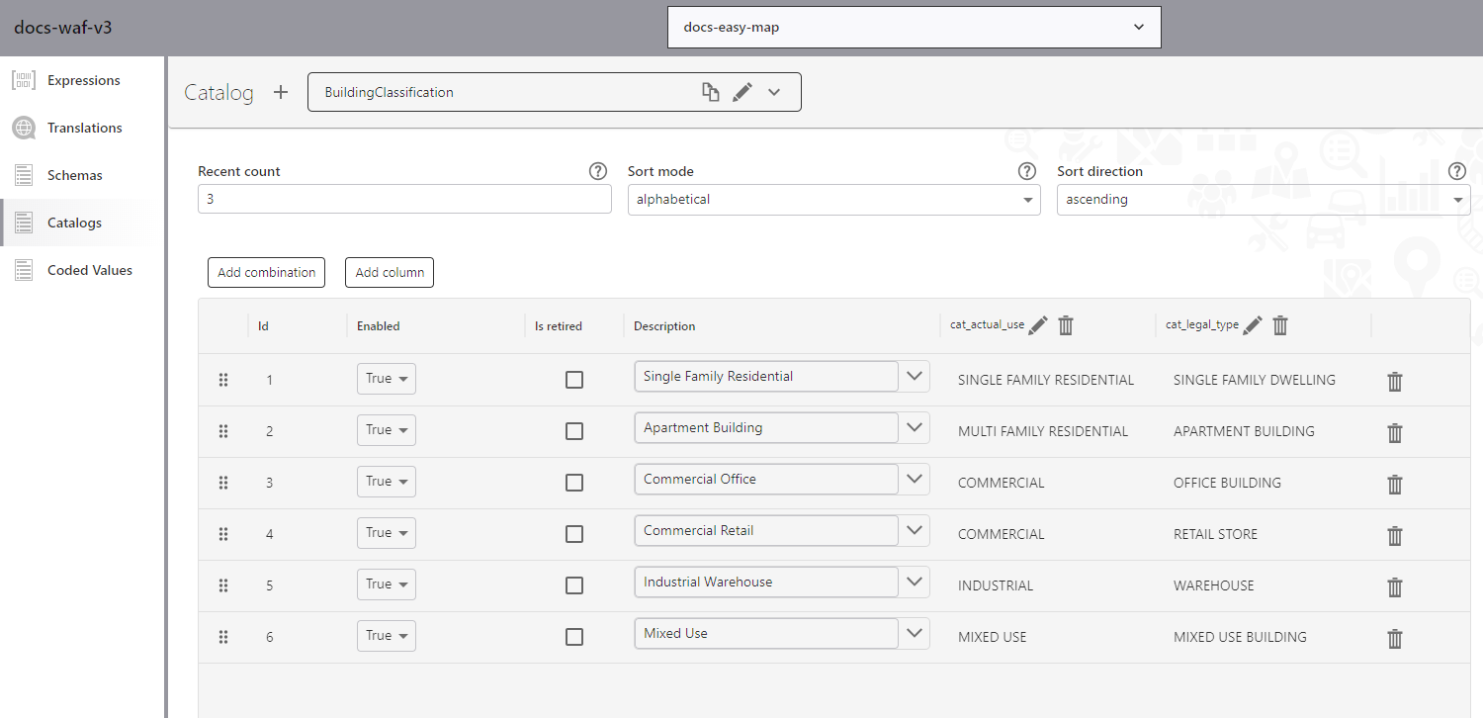Screen dimensions: 1483x718
Task: Open Enabled dropdown for row 1
Action: pos(387,379)
